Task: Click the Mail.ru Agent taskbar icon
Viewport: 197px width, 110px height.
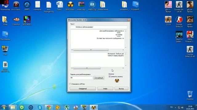Action: [x=22, y=107]
